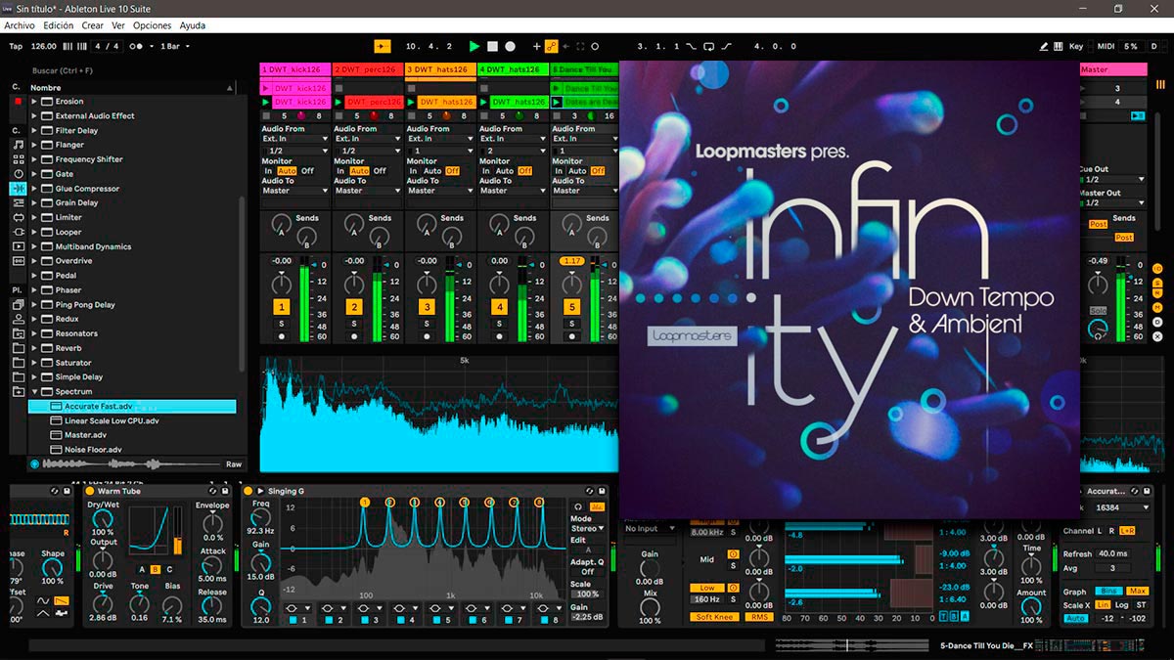Open the Crear menu
The image size is (1174, 660).
tap(93, 25)
